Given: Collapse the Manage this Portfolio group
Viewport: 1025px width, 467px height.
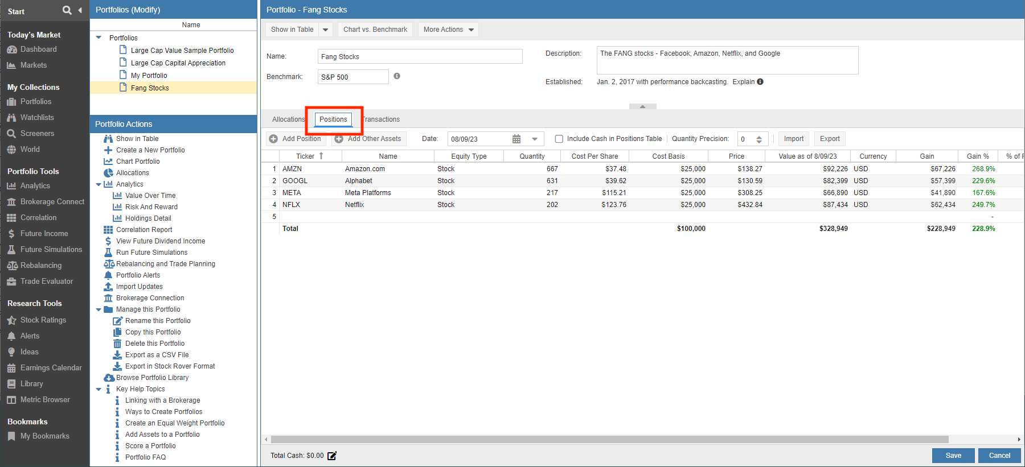Looking at the screenshot, I should 99,309.
